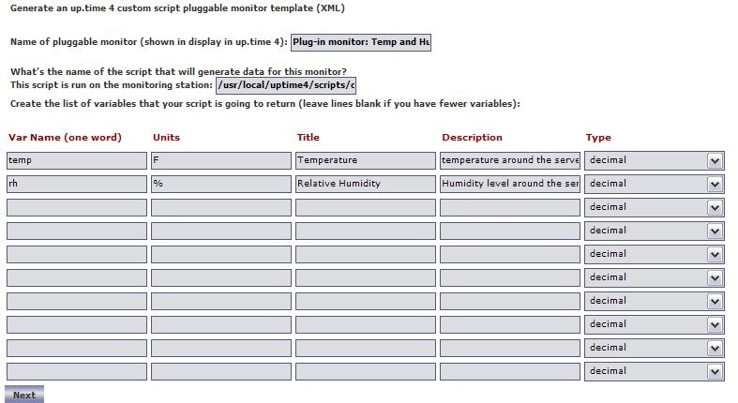Click empty Title field in sixth row
The image size is (738, 403).
(365, 277)
